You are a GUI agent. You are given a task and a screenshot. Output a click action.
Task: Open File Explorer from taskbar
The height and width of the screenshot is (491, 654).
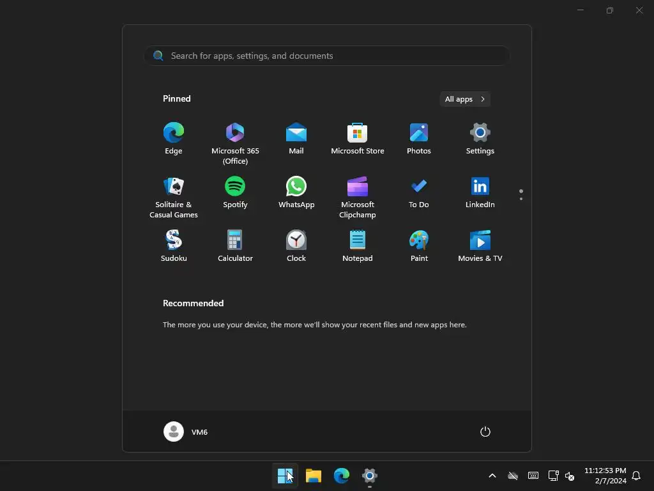(313, 476)
